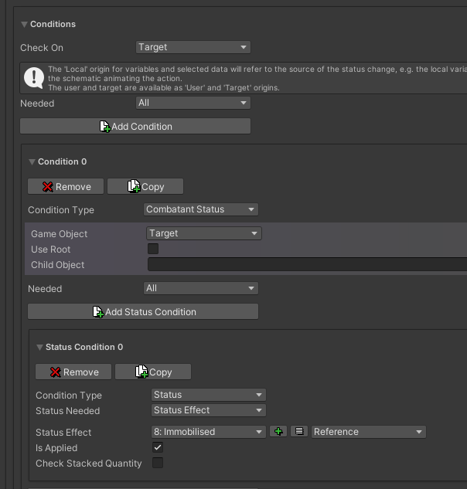467x489 pixels.
Task: Enable the Use Root checkbox
Action: tap(153, 249)
